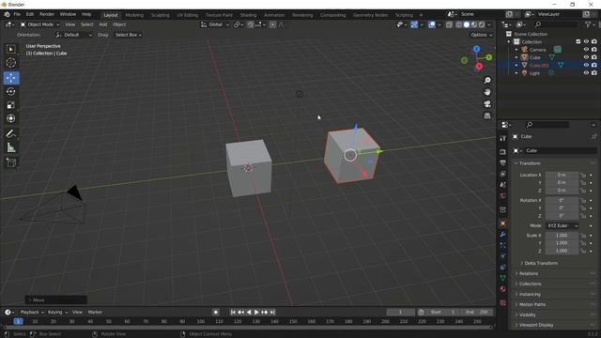Activate the Scale tool
The image size is (601, 338).
pyautogui.click(x=10, y=105)
